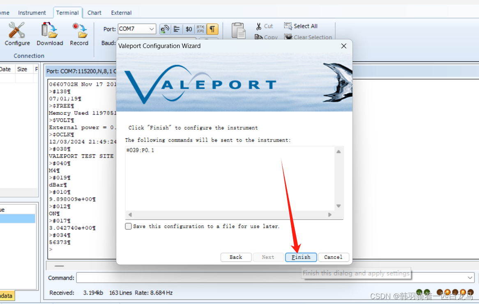
Task: Expand the Command history dropdown arrow
Action: (470, 278)
